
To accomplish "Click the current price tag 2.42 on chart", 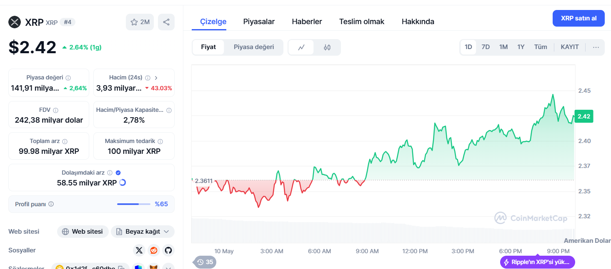I will (x=584, y=116).
